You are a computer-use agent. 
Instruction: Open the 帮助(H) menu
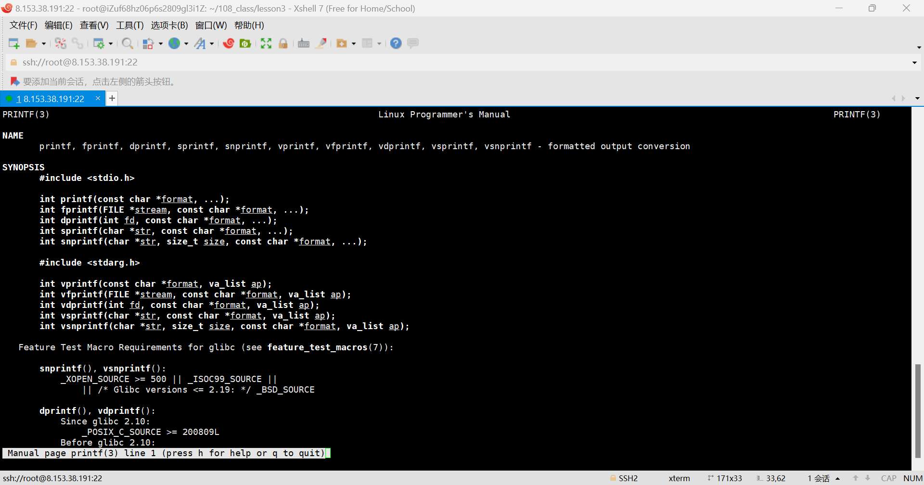[x=249, y=26]
